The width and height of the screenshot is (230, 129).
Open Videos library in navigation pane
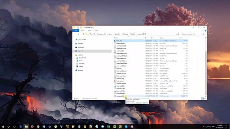pos(79,66)
